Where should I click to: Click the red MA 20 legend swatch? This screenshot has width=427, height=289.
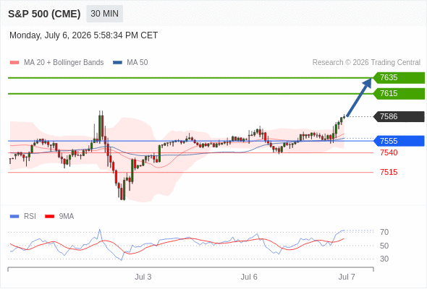[14, 63]
